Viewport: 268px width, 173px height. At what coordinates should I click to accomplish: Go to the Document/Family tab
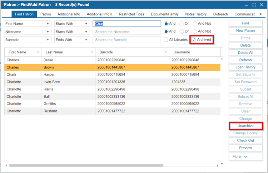165,14
